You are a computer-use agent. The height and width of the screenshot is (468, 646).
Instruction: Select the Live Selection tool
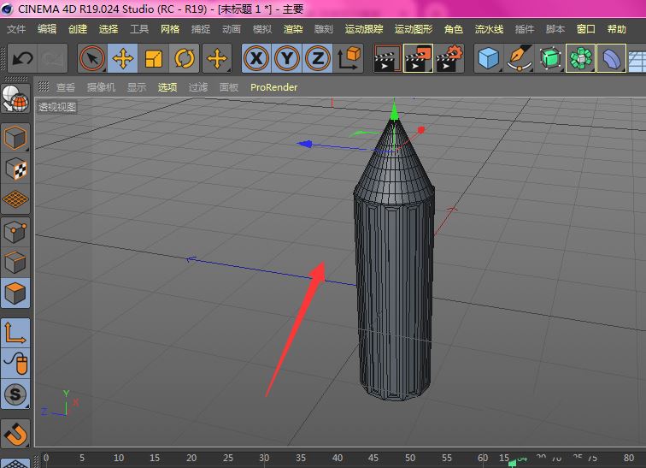pyautogui.click(x=92, y=59)
